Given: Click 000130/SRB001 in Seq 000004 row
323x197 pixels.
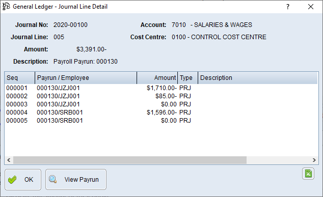Looking at the screenshot, I should tap(60, 112).
